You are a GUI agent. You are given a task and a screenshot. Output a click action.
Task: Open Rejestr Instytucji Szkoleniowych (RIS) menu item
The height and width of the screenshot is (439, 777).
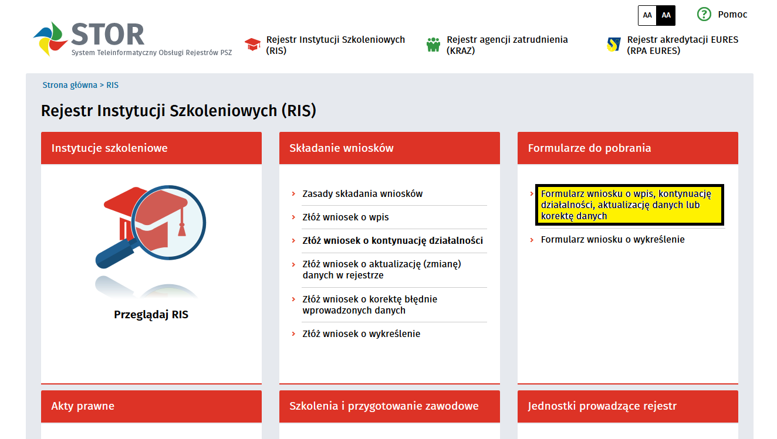coord(336,45)
